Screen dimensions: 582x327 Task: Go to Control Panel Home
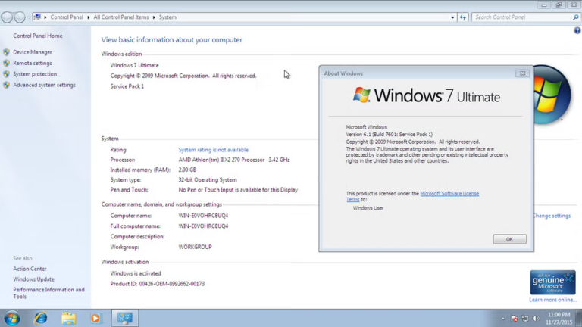pos(37,36)
